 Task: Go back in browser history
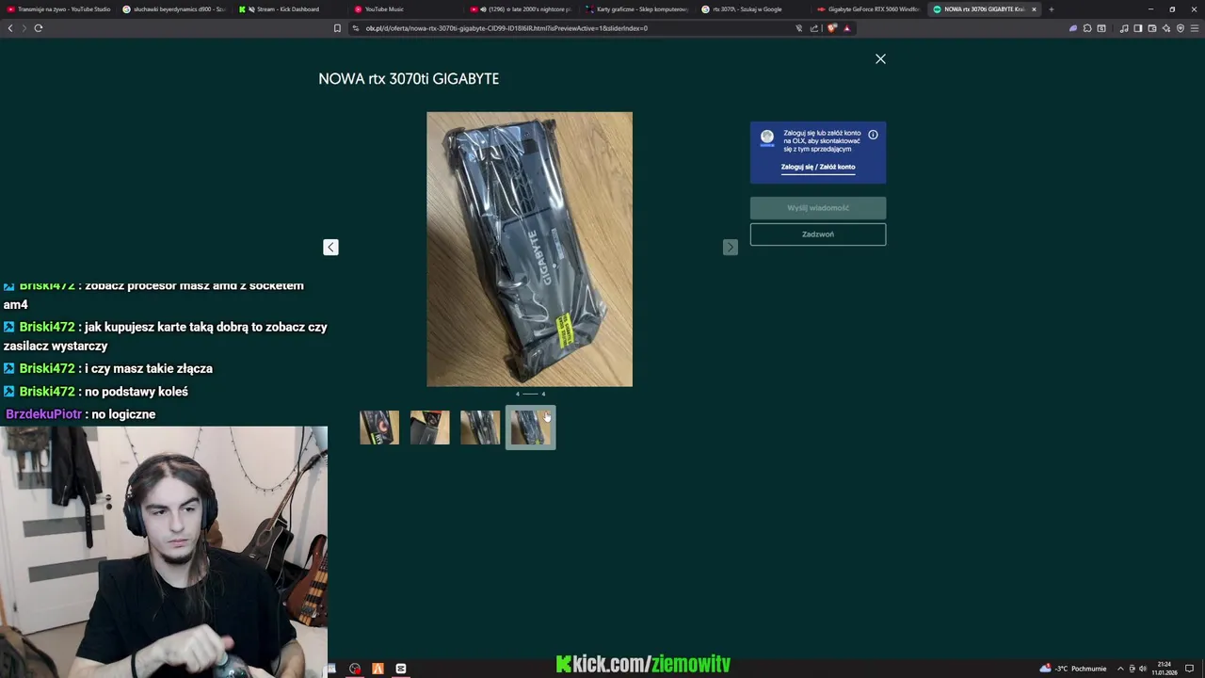click(x=10, y=28)
